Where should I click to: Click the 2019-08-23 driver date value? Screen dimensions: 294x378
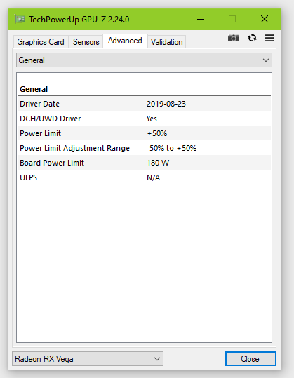[x=166, y=104]
